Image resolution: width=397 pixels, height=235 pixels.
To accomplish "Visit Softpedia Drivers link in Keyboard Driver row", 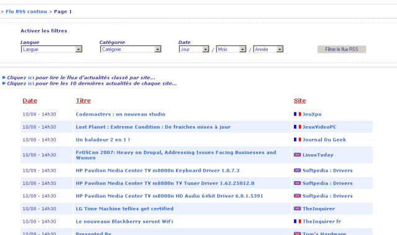I will tap(328, 171).
